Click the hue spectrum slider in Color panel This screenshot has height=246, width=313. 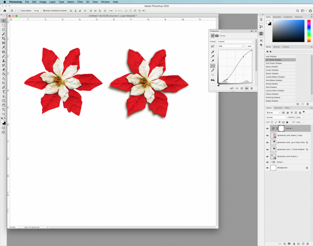pyautogui.click(x=309, y=31)
